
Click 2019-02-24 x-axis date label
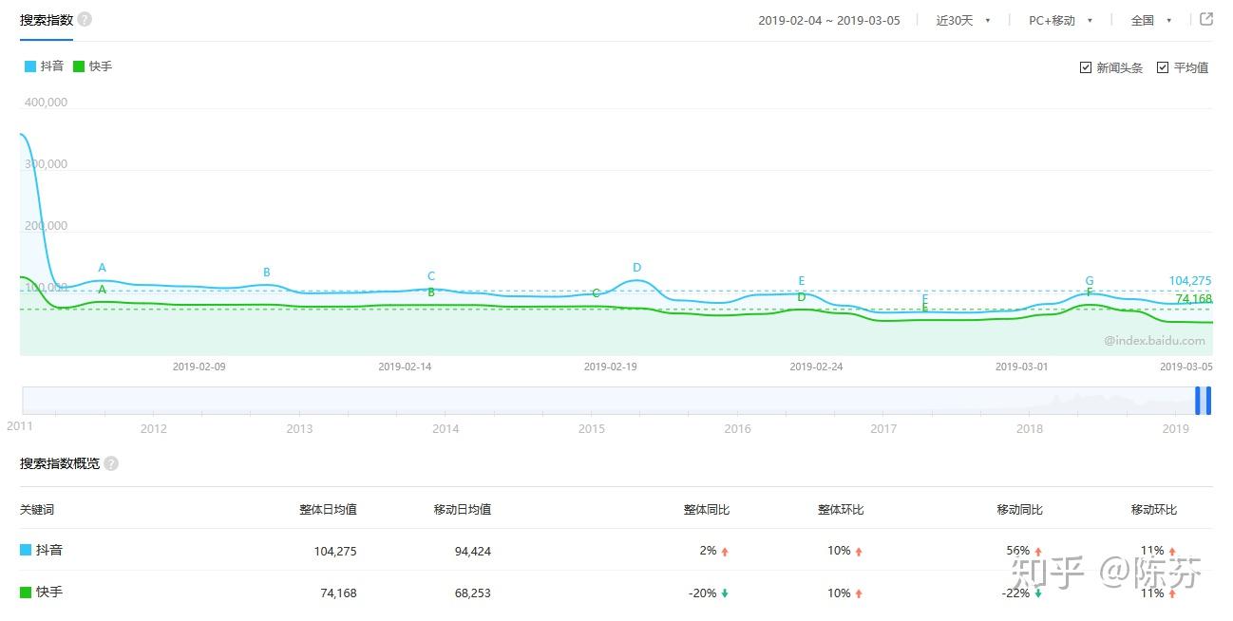click(817, 367)
